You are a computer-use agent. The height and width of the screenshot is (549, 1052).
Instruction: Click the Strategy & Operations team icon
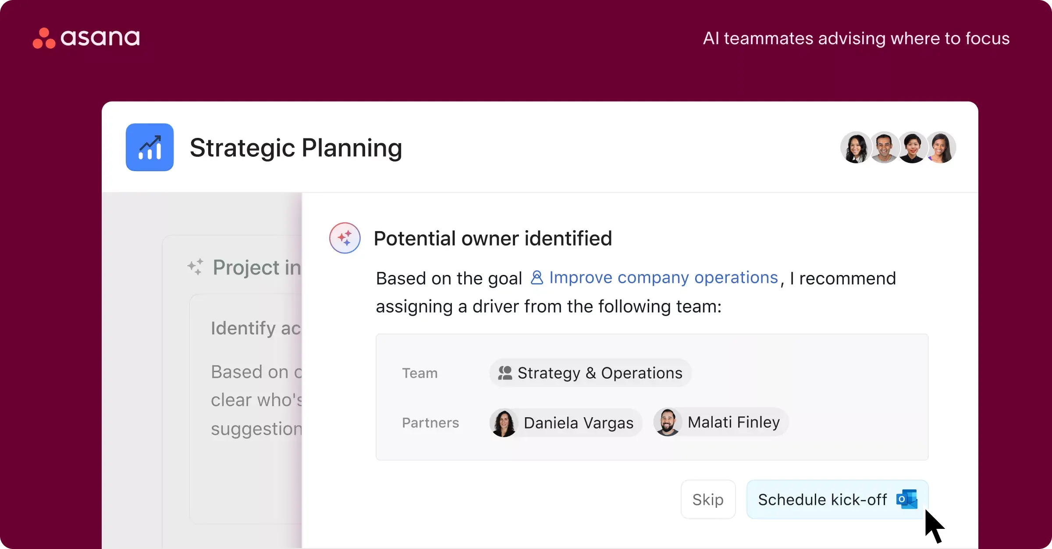click(x=505, y=373)
